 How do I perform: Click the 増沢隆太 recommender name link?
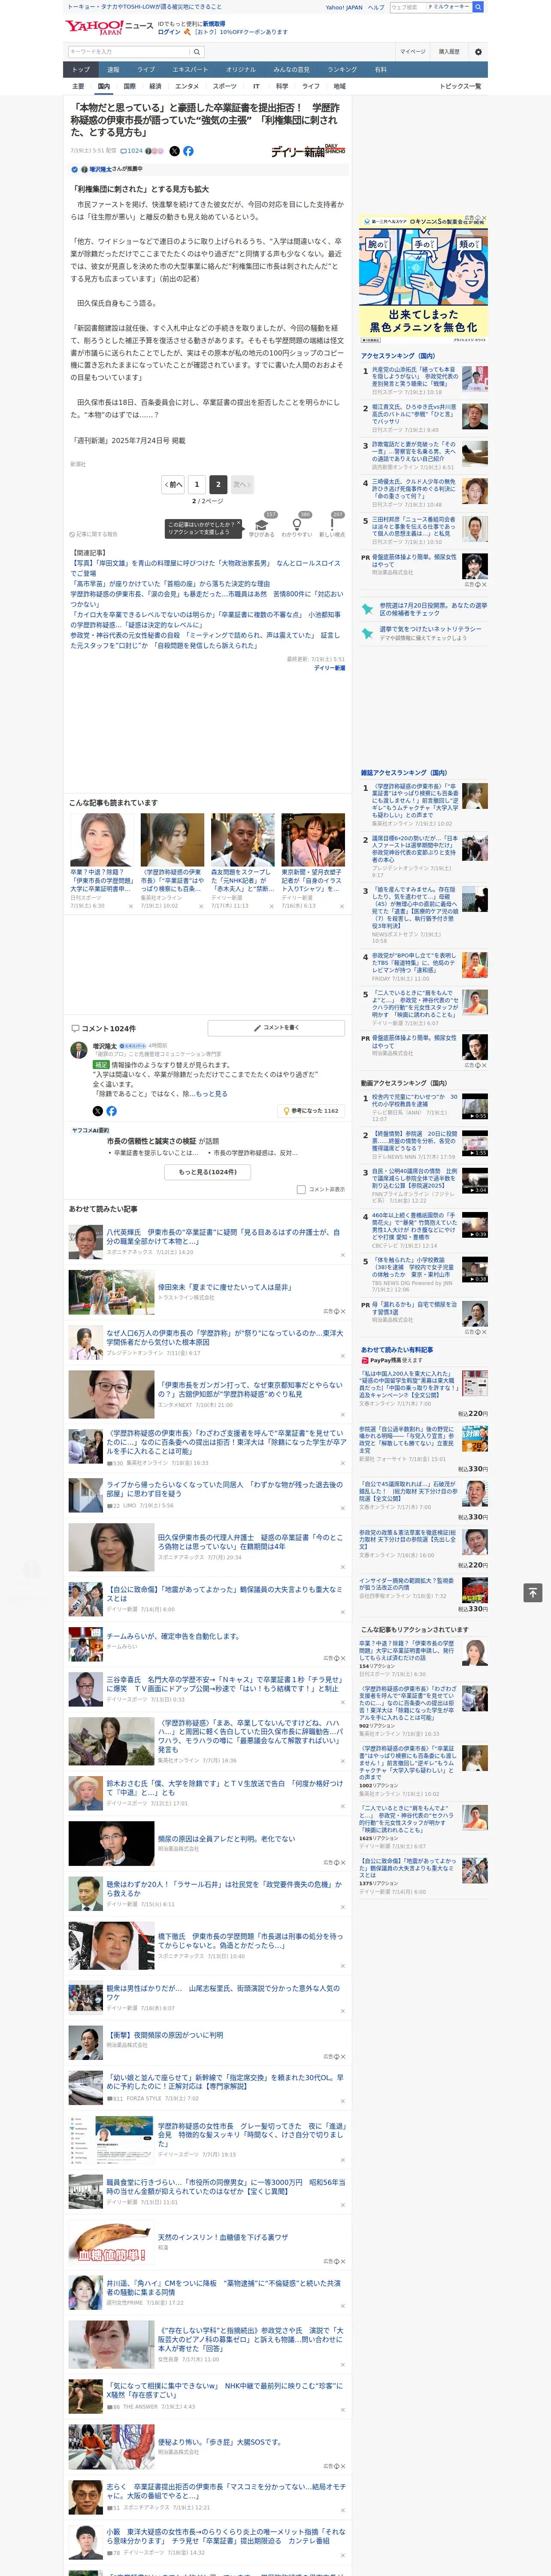(101, 169)
